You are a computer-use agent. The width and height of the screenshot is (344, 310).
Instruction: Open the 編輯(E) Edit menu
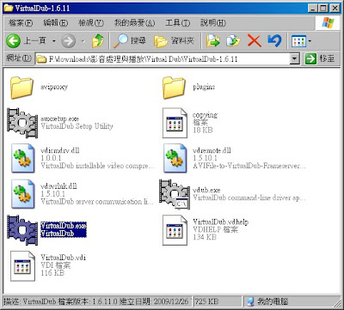click(x=55, y=23)
